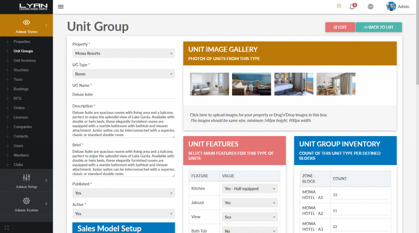Click the Back to List button
419x233 pixels.
378,27
